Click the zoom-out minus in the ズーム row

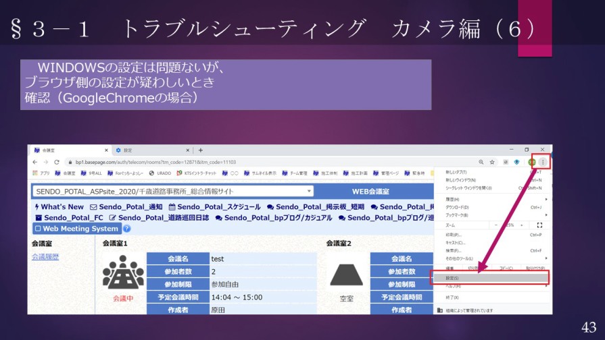pyautogui.click(x=496, y=225)
